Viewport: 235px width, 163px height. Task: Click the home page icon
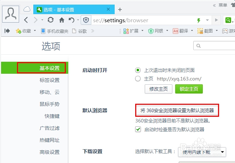(62, 20)
